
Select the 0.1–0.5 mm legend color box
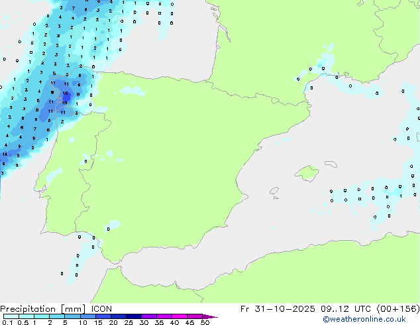click(11, 316)
